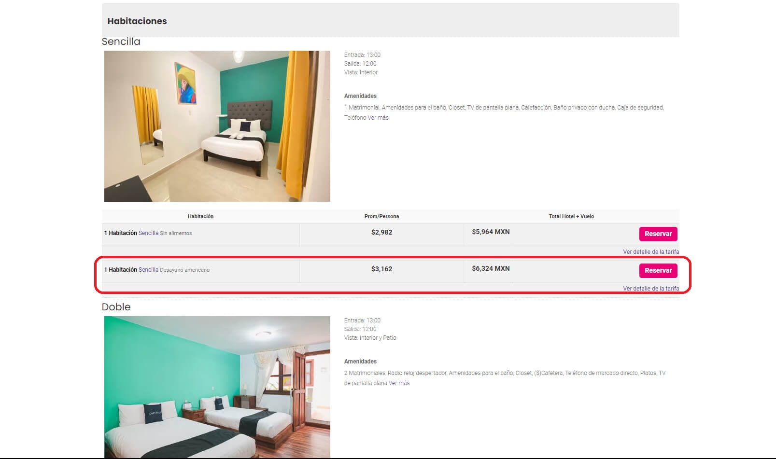This screenshot has height=459, width=776.
Task: Reserve the Sencilla room without meals
Action: (658, 234)
